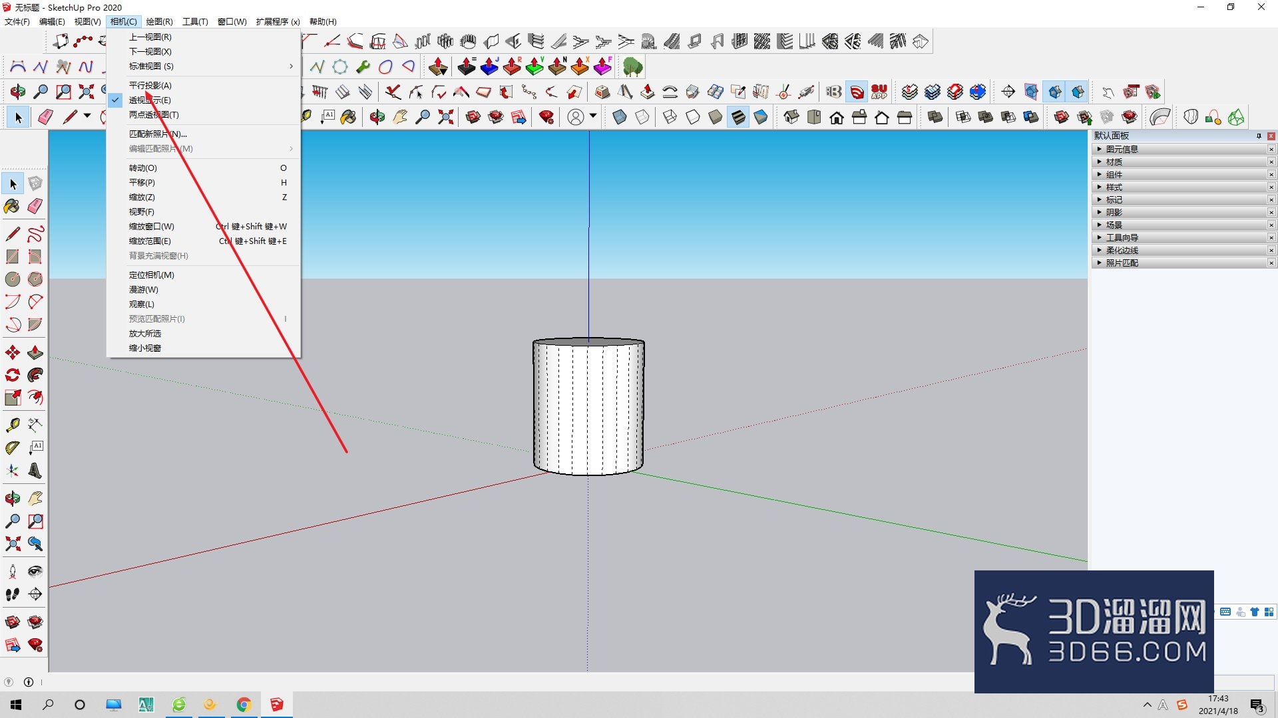Image resolution: width=1278 pixels, height=718 pixels.
Task: Enable Shaded With Textures style button
Action: (738, 118)
